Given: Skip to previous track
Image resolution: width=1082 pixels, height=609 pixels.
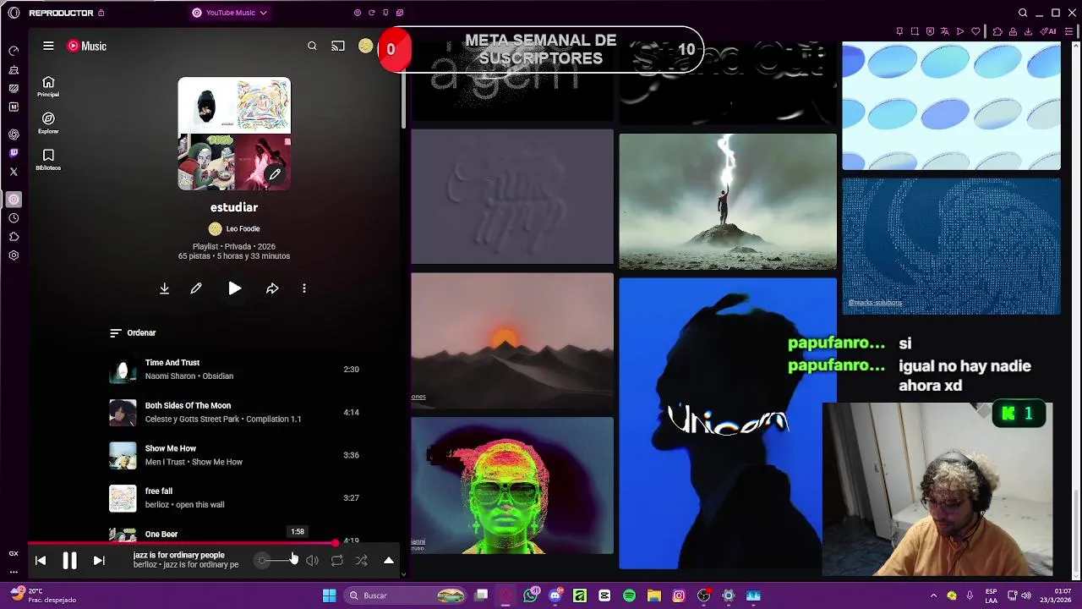Looking at the screenshot, I should pos(41,560).
